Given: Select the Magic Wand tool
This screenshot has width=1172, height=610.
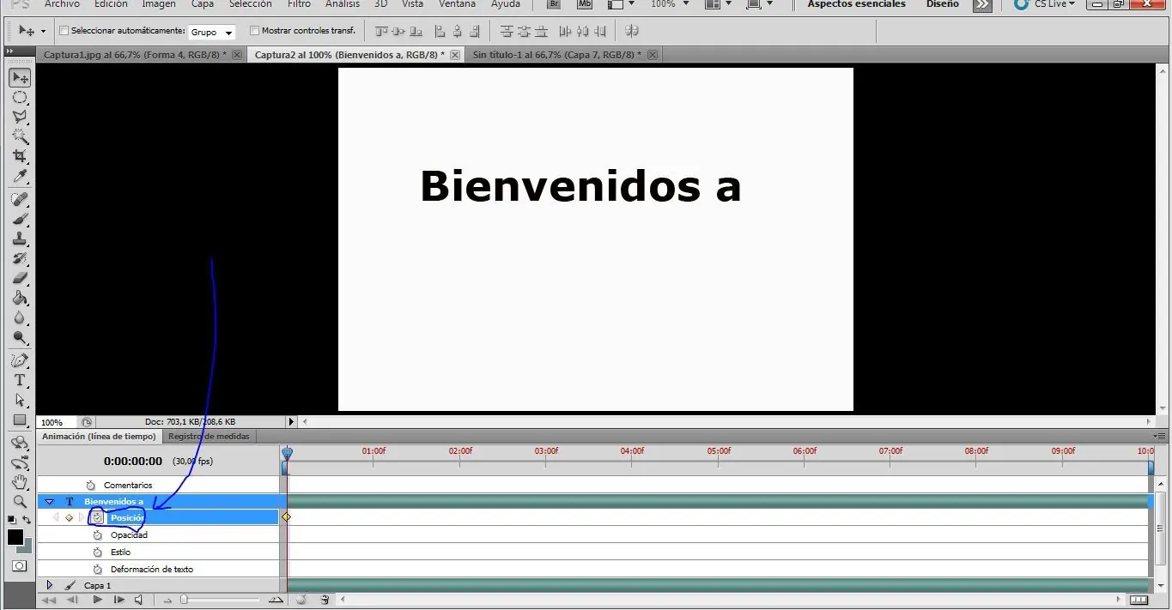Looking at the screenshot, I should pyautogui.click(x=19, y=136).
